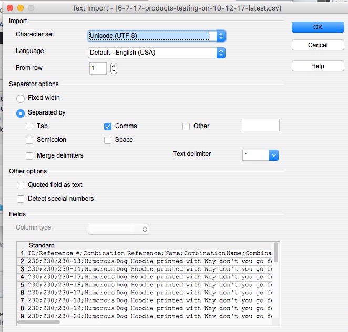Toggle the Merge delimiters checkbox

point(29,156)
